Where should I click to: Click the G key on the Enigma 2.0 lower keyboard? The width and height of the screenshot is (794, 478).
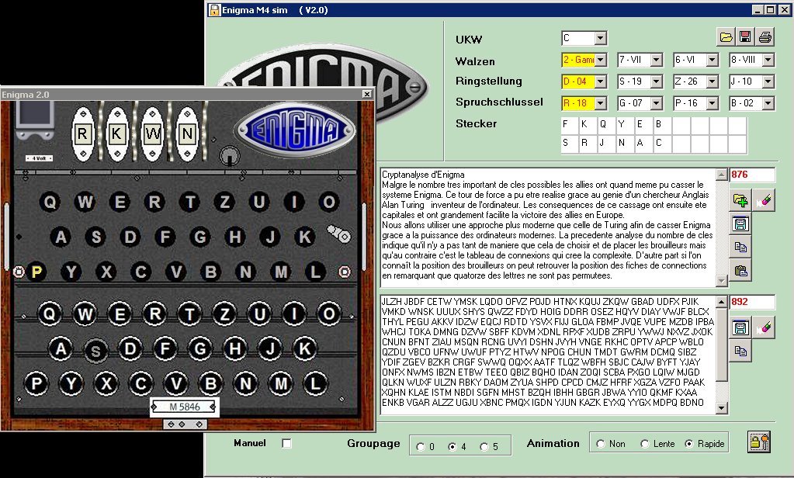(x=200, y=349)
